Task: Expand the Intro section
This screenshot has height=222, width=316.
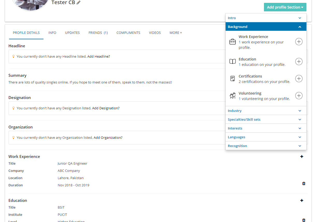Action: pos(266,18)
